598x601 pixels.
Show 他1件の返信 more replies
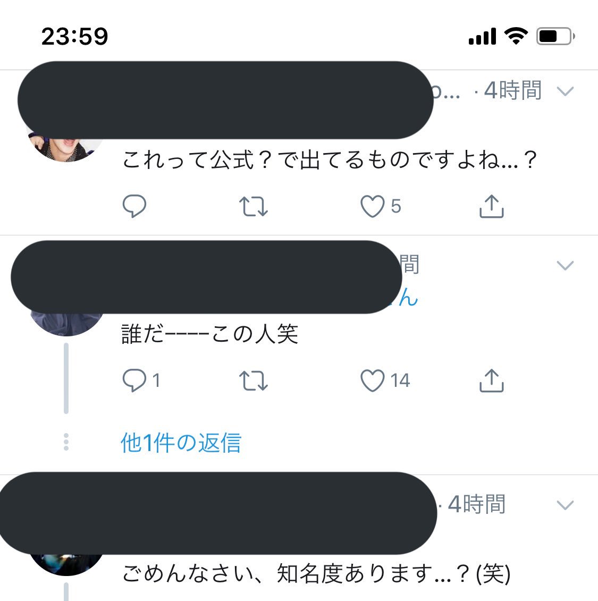[x=181, y=443]
